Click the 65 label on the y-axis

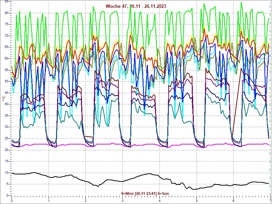tap(6, 47)
